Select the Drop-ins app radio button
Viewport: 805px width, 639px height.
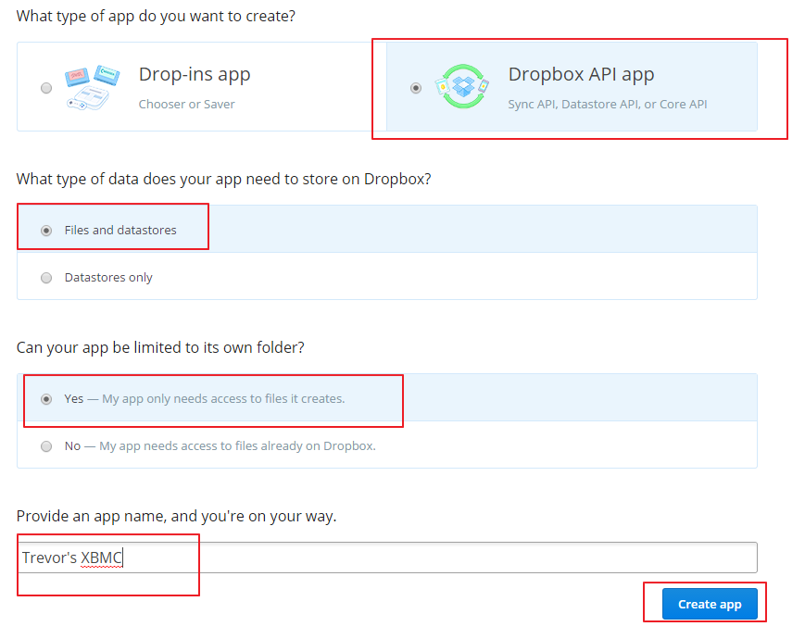click(x=46, y=88)
